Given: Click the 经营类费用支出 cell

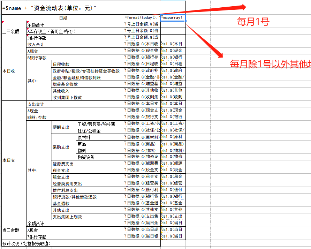Looking at the screenshot, I should [x=88, y=183].
